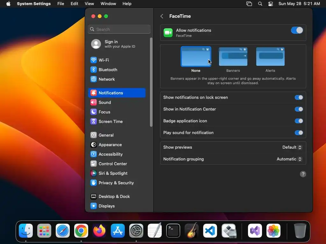Launch Firefox from the Dock
Screen dimensions: 326x244
(99, 231)
